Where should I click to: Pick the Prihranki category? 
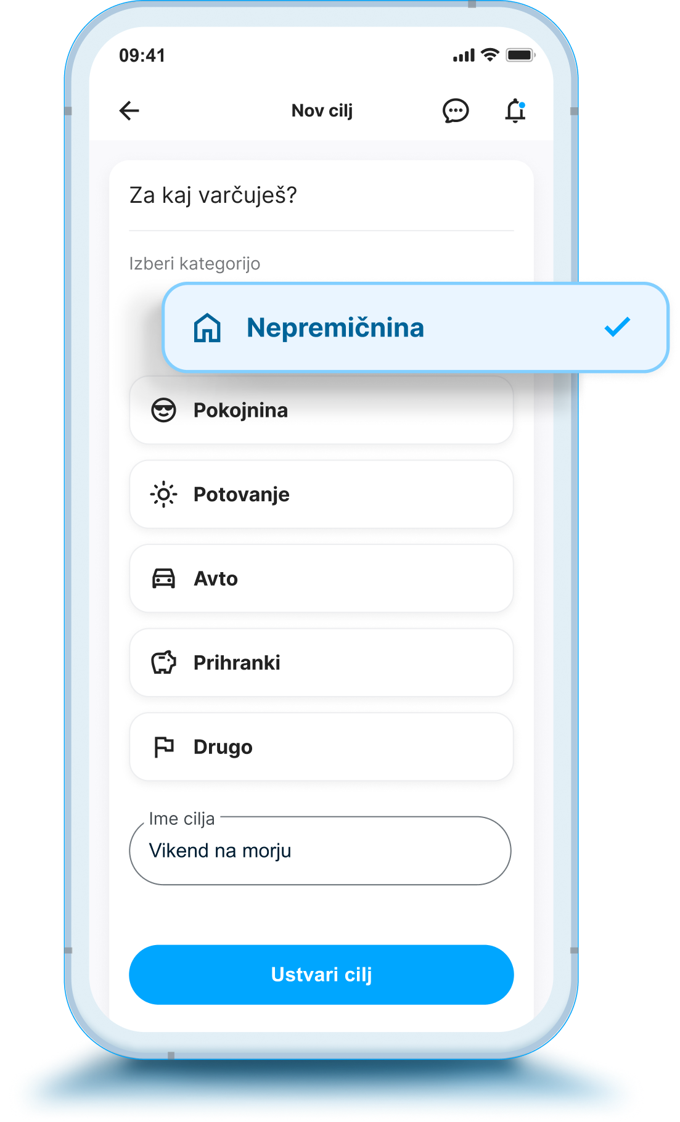tap(321, 663)
